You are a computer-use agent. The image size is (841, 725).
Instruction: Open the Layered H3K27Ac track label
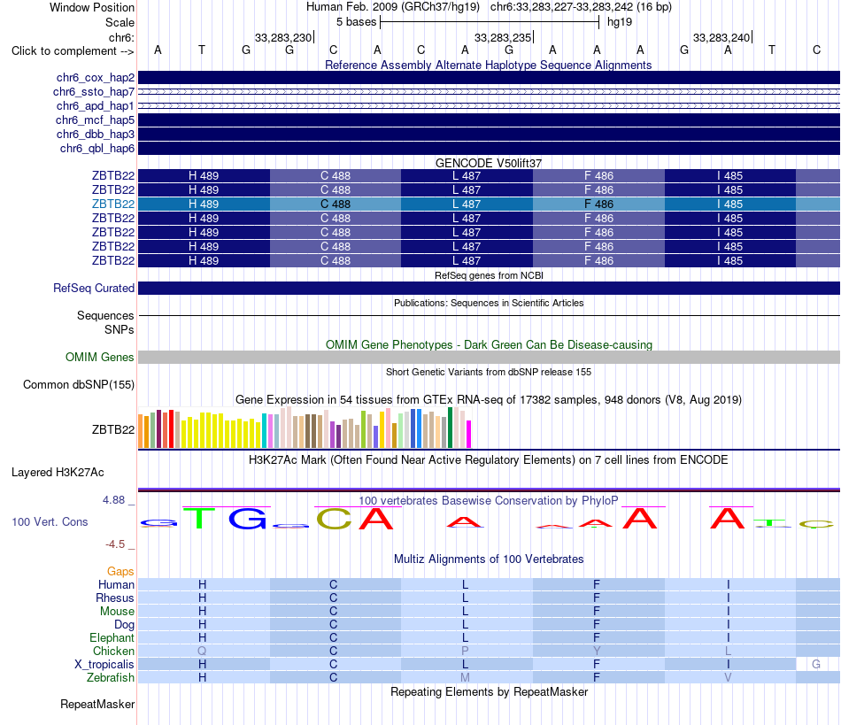pos(58,473)
